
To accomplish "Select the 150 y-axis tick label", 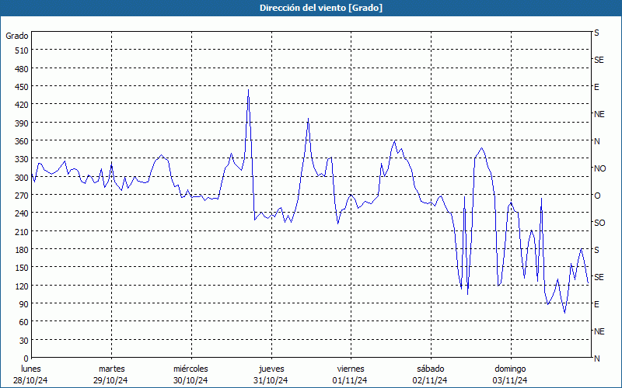I will [x=22, y=268].
